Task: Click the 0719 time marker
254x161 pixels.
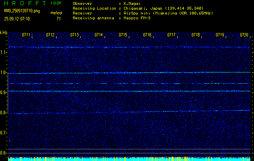Action: coord(220,35)
